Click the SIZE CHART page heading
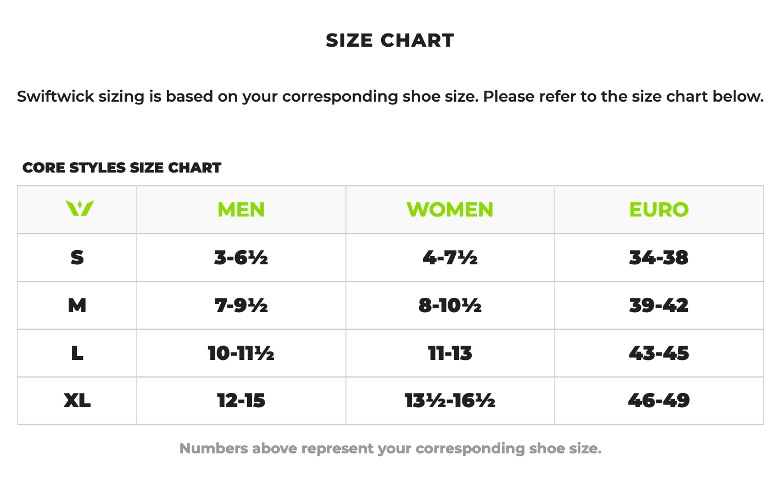 [390, 40]
